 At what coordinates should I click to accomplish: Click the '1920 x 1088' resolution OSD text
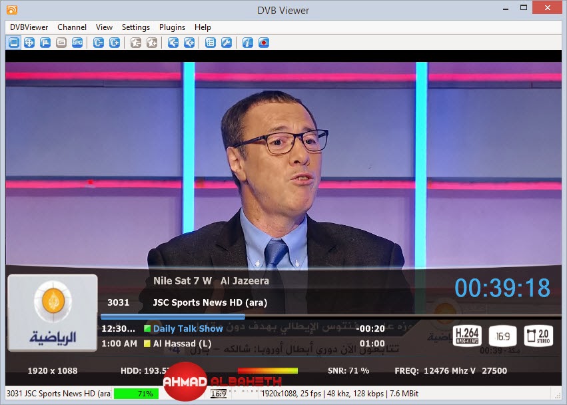coord(53,370)
